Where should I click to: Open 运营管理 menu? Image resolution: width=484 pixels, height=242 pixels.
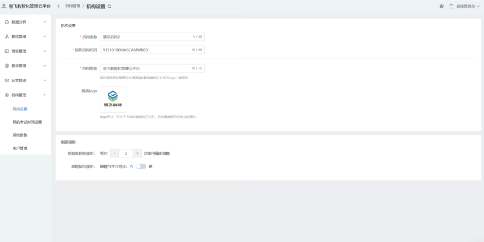click(x=26, y=81)
